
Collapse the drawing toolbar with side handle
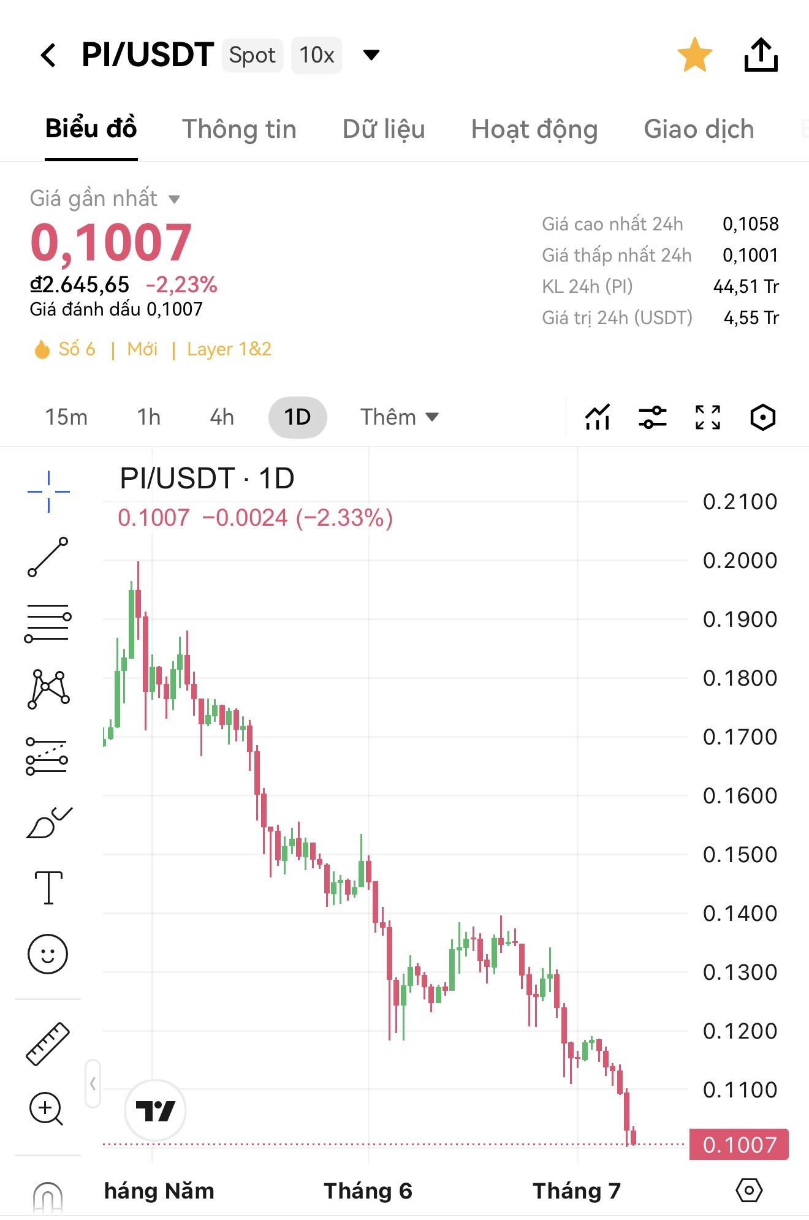click(x=93, y=1083)
